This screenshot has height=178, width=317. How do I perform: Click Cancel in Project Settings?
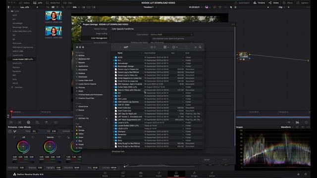click(x=207, y=160)
